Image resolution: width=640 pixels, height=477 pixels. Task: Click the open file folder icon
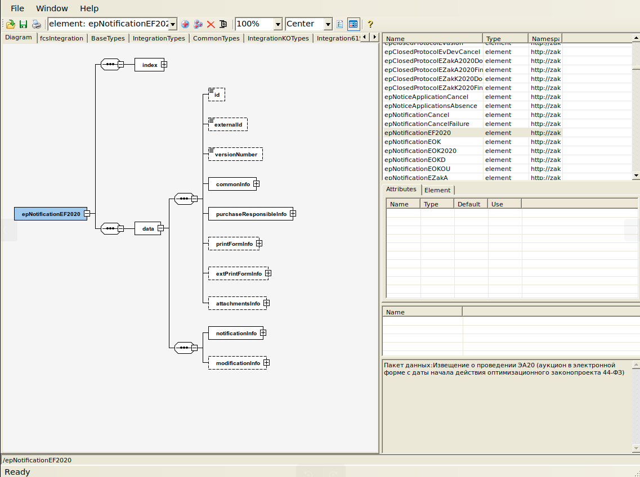coord(11,24)
